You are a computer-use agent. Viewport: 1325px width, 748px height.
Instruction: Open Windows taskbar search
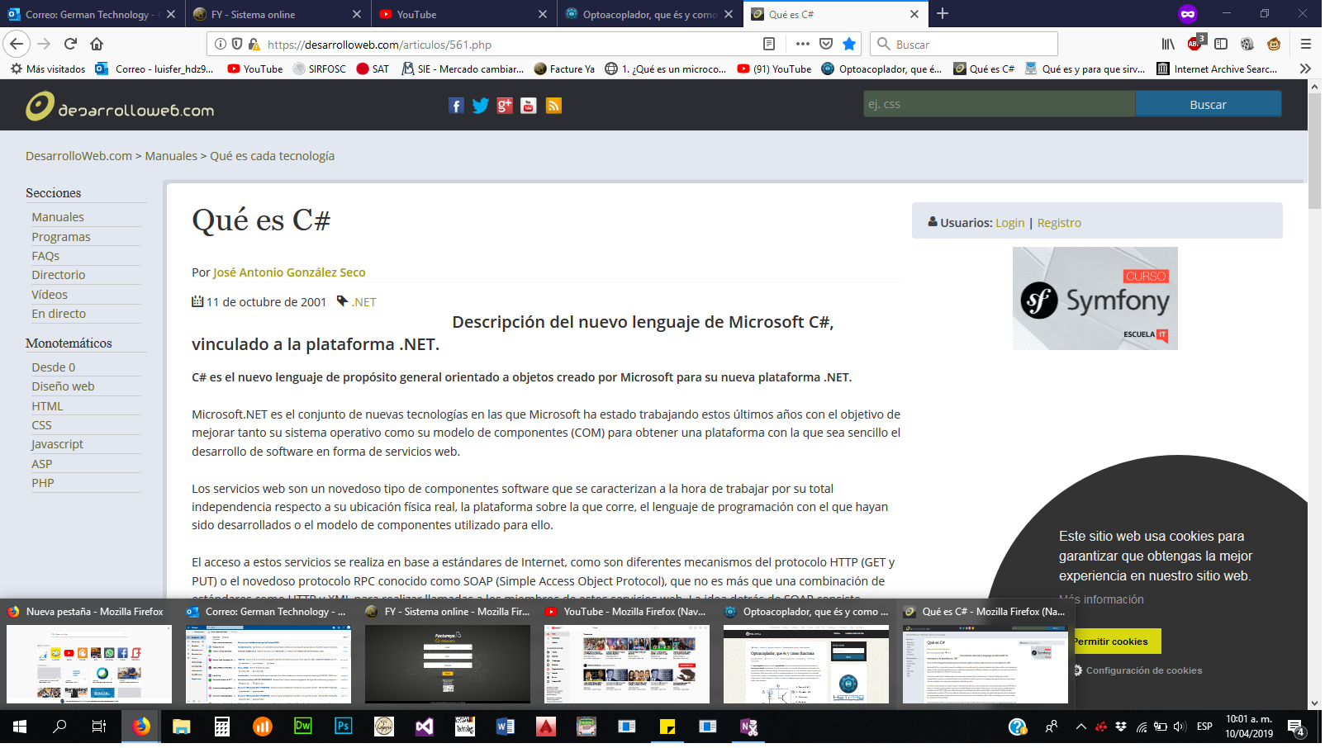coord(59,727)
